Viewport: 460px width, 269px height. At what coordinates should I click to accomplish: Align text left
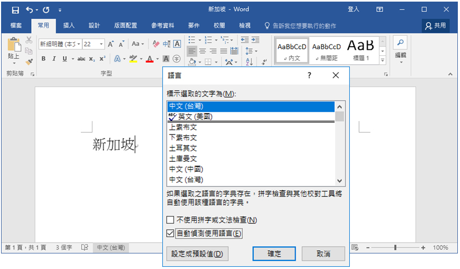click(192, 51)
